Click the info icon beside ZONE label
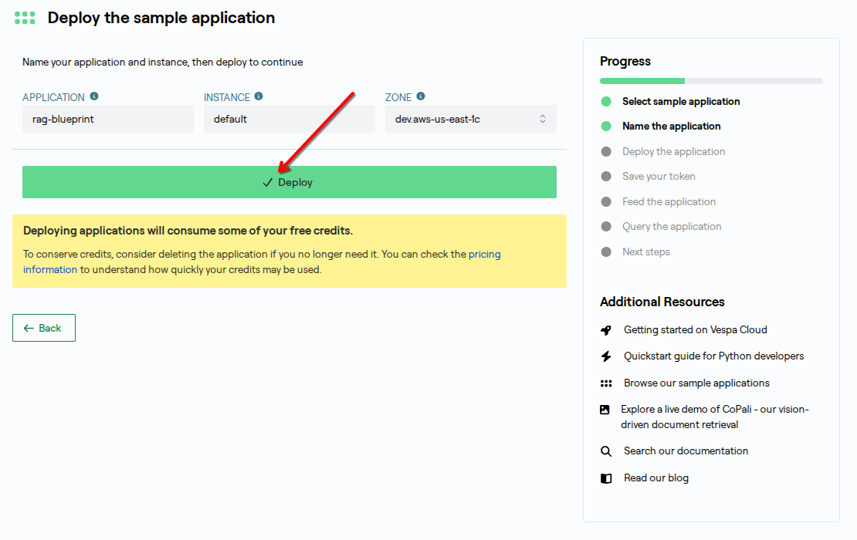 (421, 96)
